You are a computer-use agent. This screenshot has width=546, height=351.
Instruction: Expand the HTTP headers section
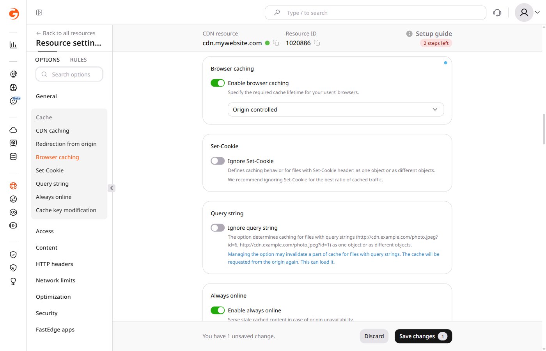pyautogui.click(x=54, y=264)
